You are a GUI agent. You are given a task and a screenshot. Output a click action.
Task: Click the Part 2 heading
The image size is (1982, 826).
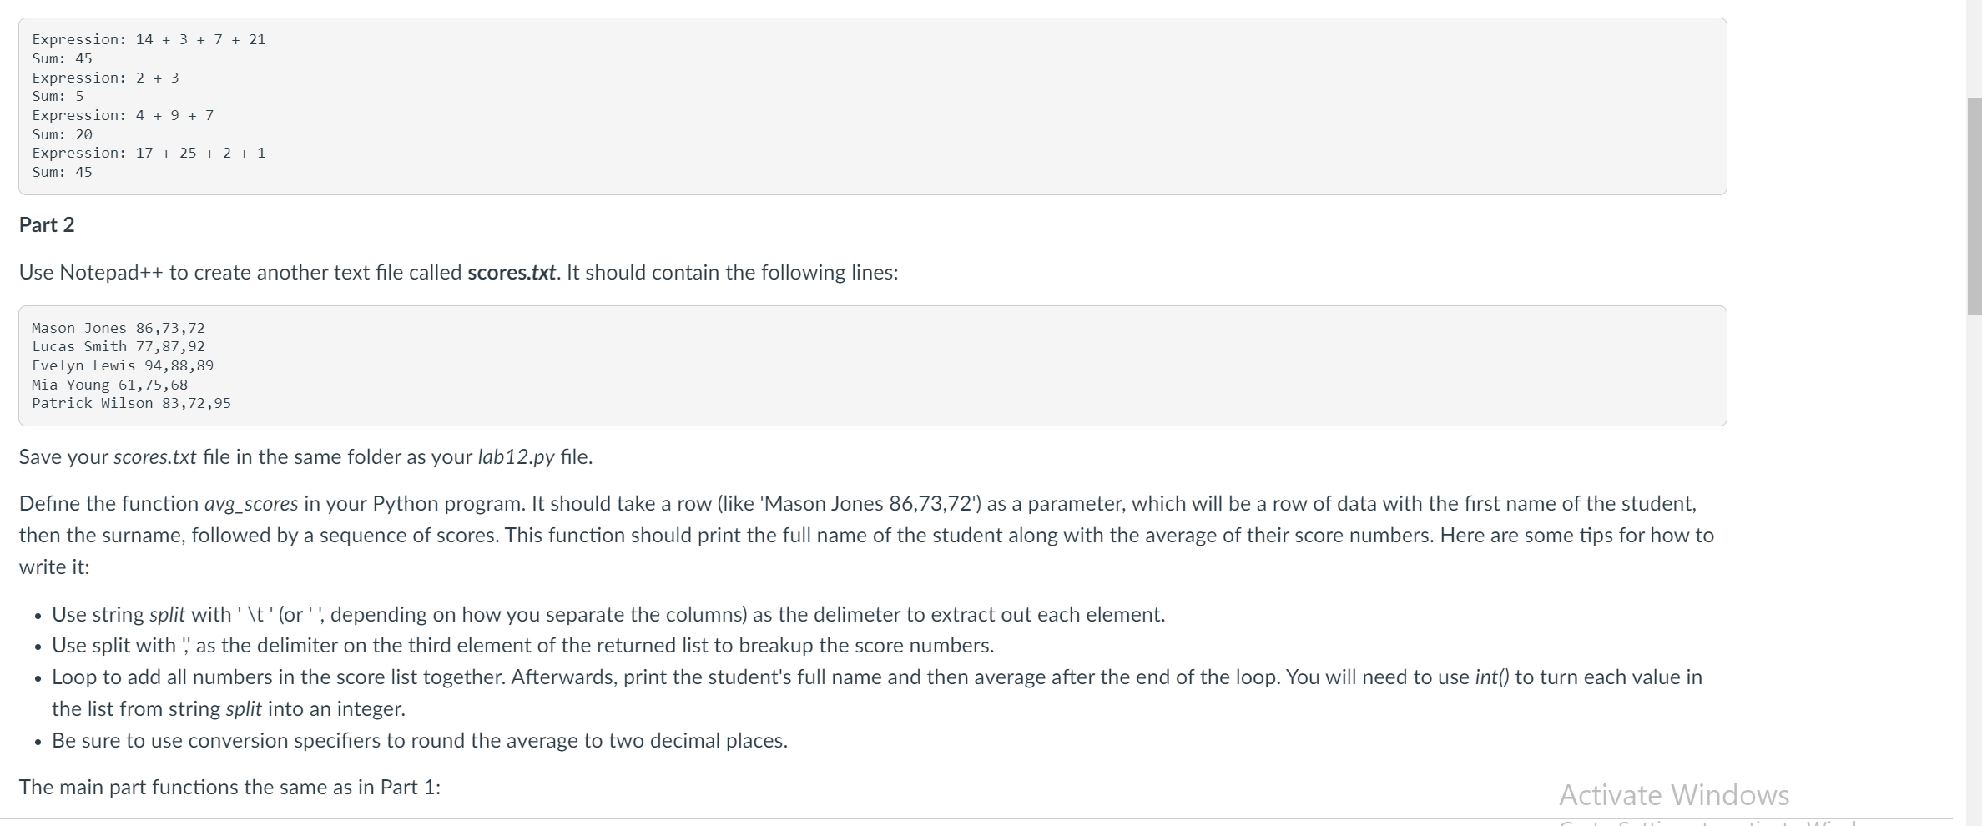[x=47, y=225]
